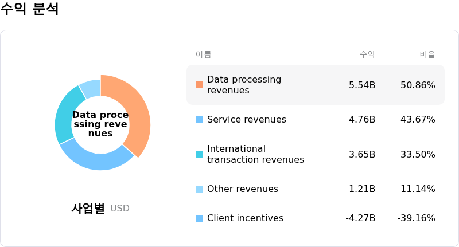Click the orange Data processing revenues swatch

[199, 85]
